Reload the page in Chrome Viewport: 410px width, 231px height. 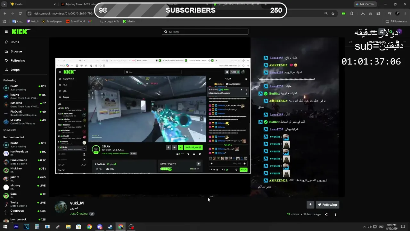point(20,13)
